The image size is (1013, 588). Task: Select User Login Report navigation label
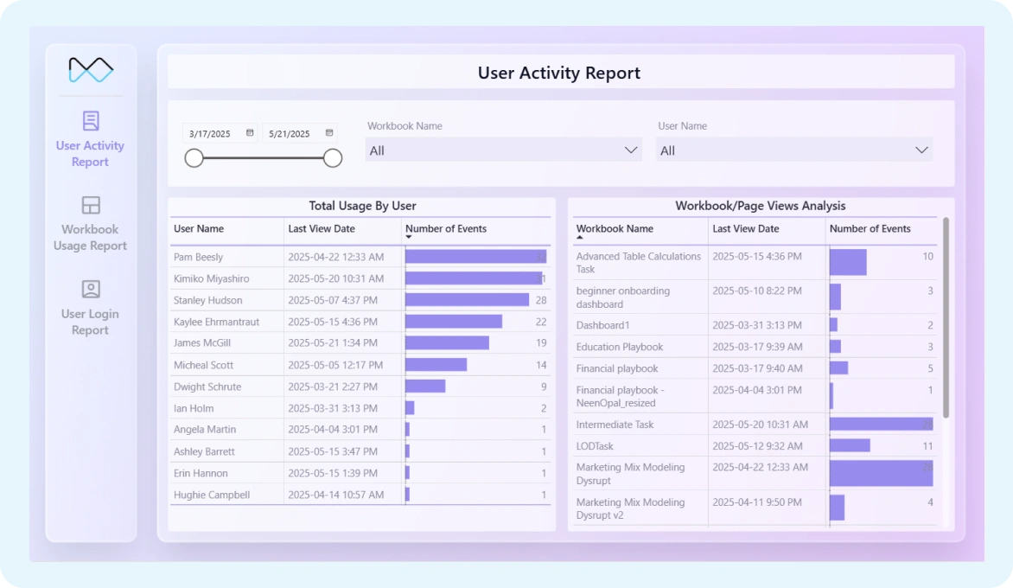(90, 322)
